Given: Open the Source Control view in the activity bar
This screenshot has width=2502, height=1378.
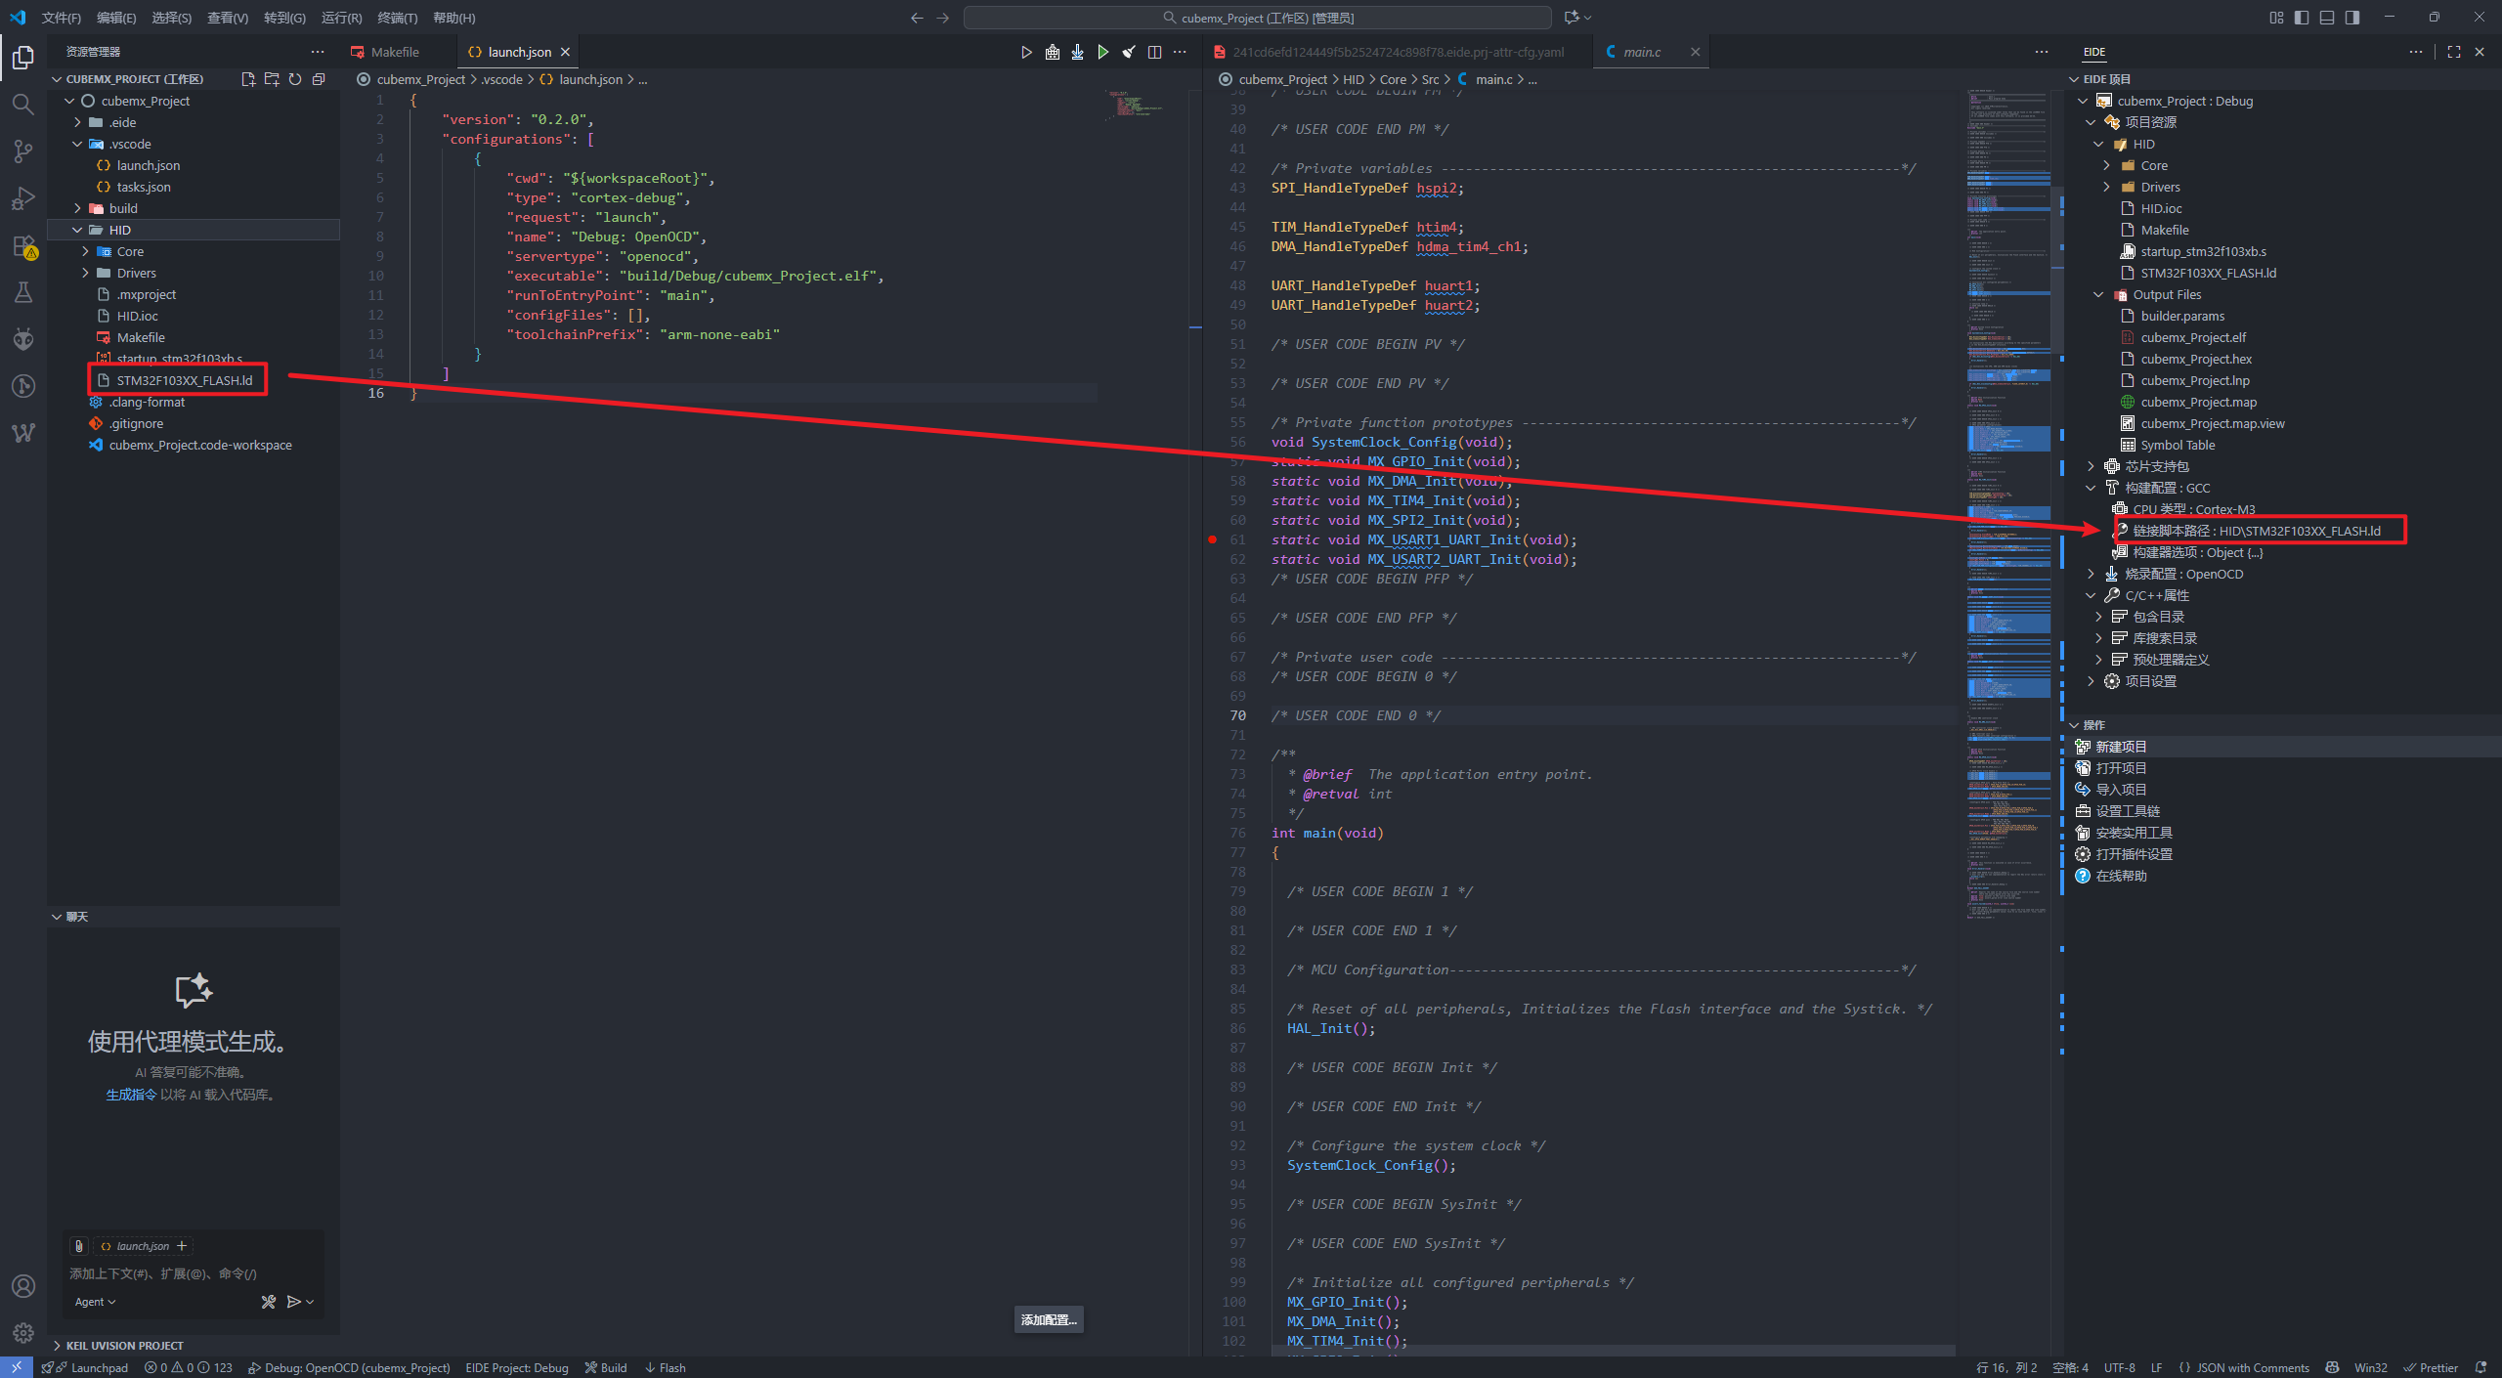Looking at the screenshot, I should pyautogui.click(x=22, y=151).
